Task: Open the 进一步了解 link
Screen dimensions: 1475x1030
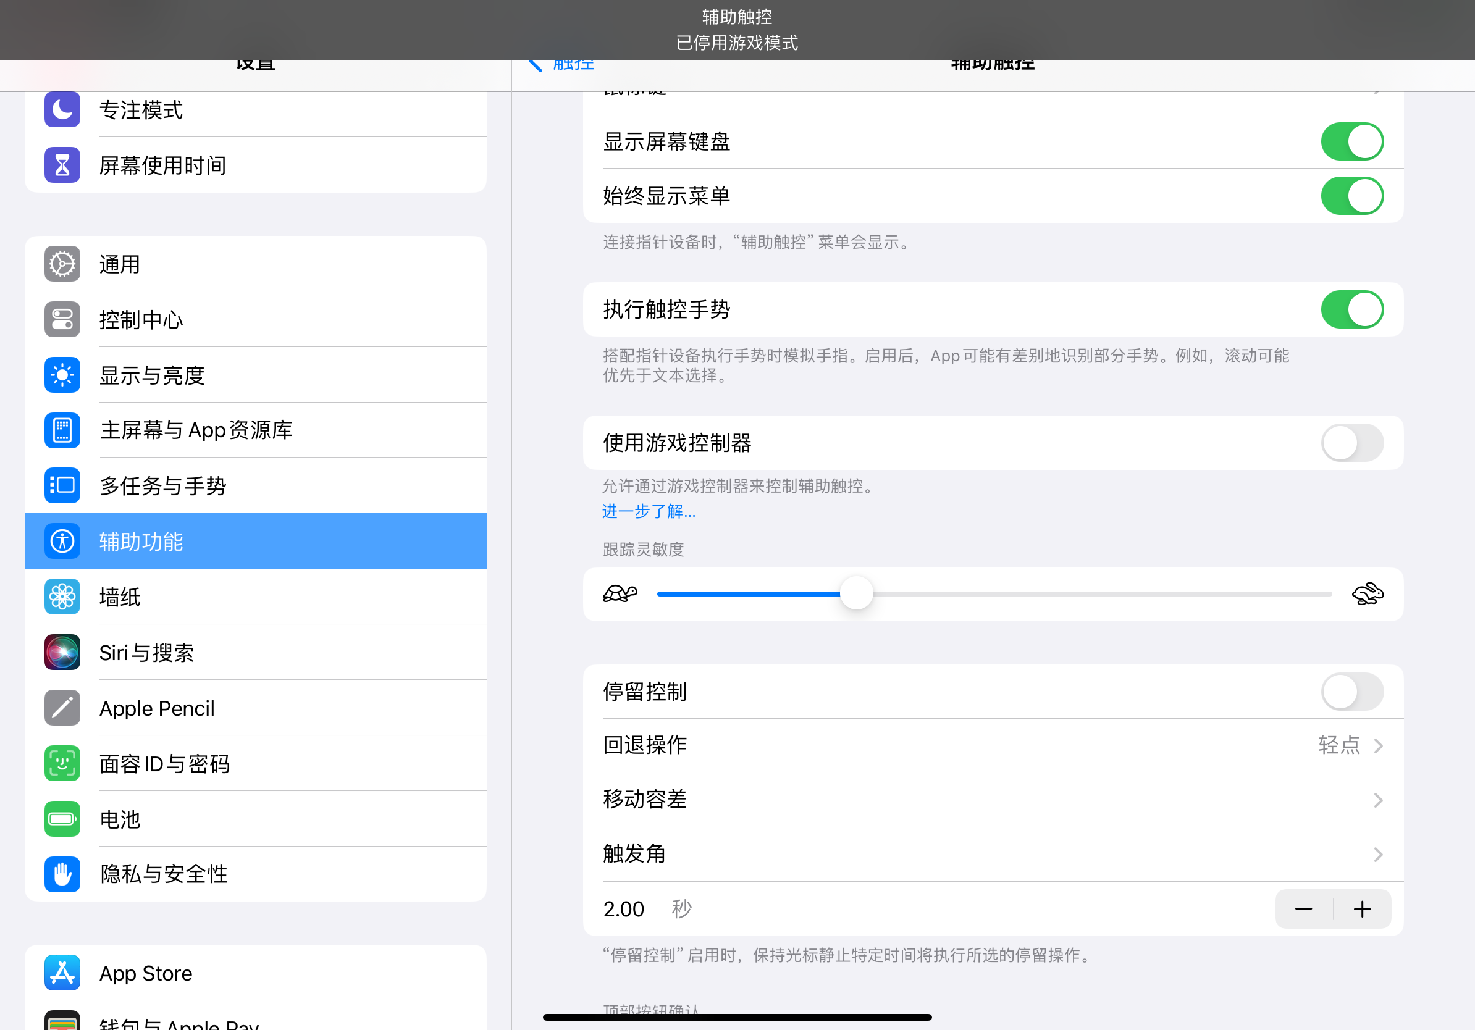Action: [649, 511]
